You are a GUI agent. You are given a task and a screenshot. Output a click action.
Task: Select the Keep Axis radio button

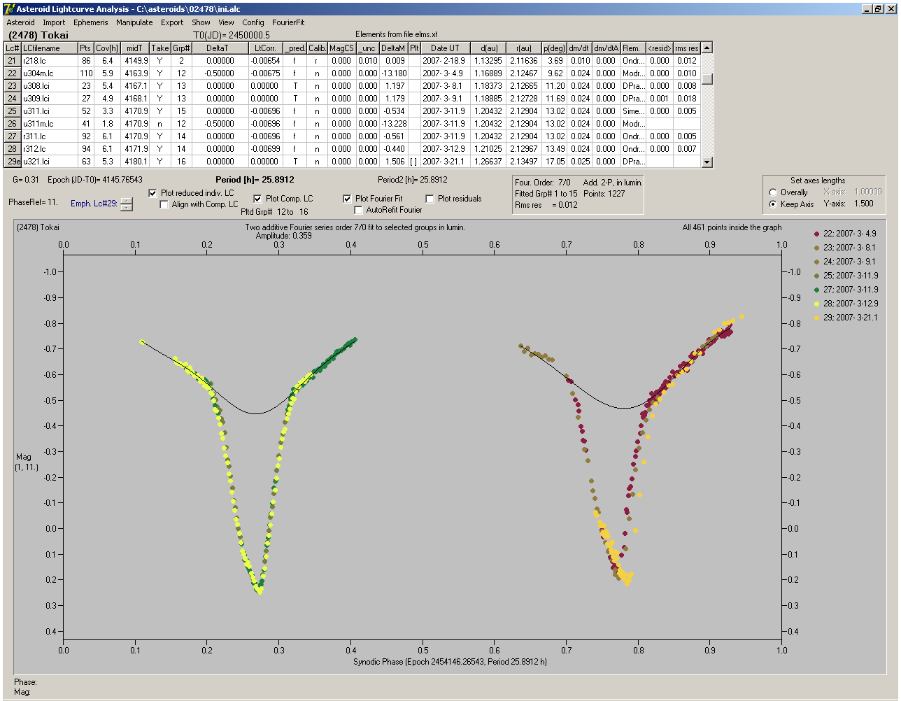pyautogui.click(x=773, y=204)
